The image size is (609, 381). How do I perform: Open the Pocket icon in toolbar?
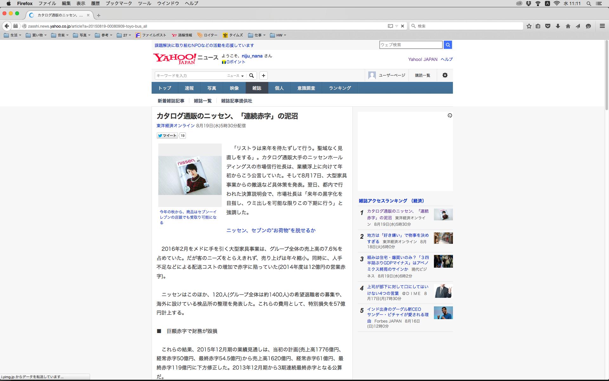(x=548, y=26)
